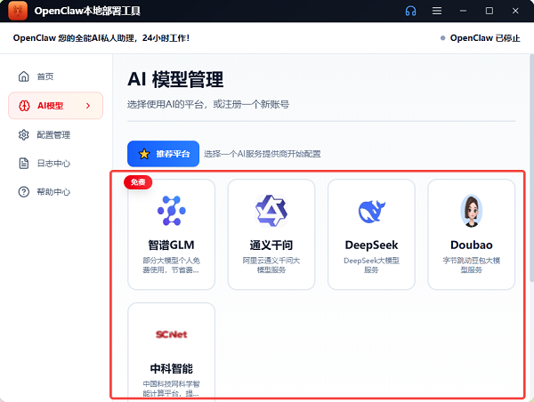Go to 首页 in sidebar
Viewport: 534px width, 402px height.
[x=56, y=76]
